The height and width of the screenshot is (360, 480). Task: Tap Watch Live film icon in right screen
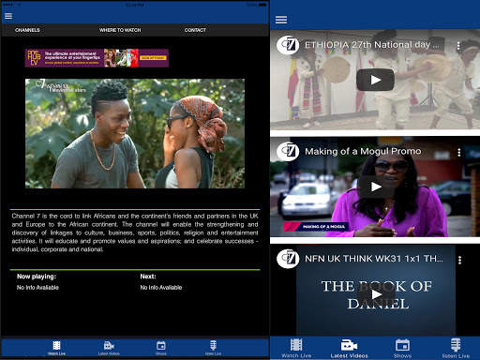click(296, 345)
